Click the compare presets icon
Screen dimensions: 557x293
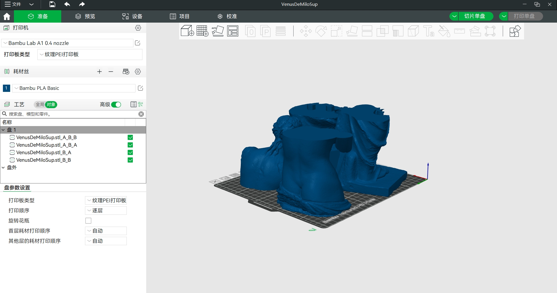tap(141, 104)
